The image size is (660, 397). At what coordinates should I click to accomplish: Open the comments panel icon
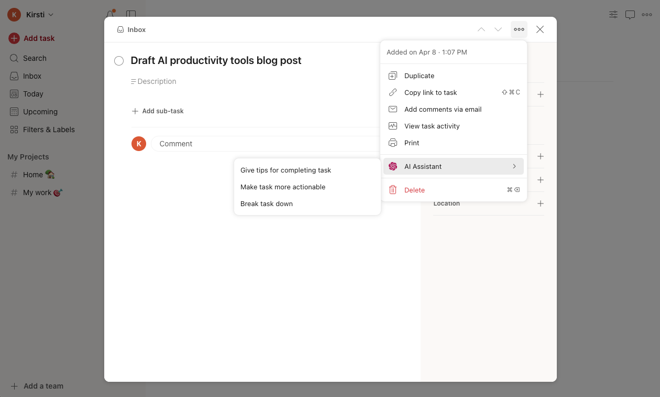630,14
